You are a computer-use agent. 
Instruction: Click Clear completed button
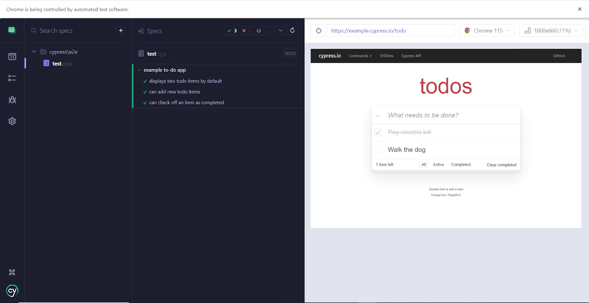pyautogui.click(x=501, y=165)
